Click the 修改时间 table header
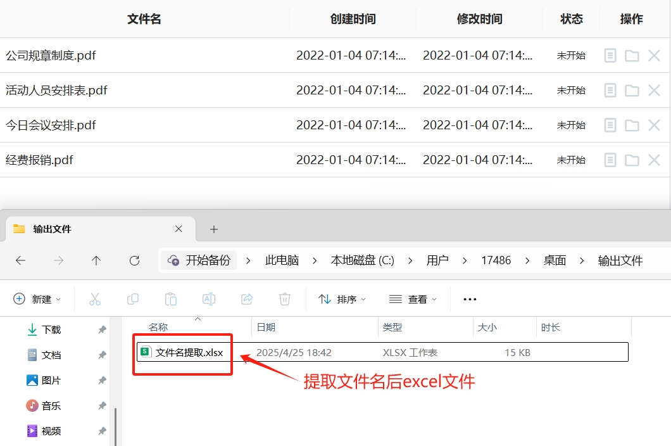This screenshot has height=446, width=671. (480, 19)
